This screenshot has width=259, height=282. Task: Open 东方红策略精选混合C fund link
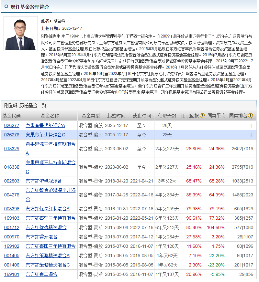[x=48, y=265]
